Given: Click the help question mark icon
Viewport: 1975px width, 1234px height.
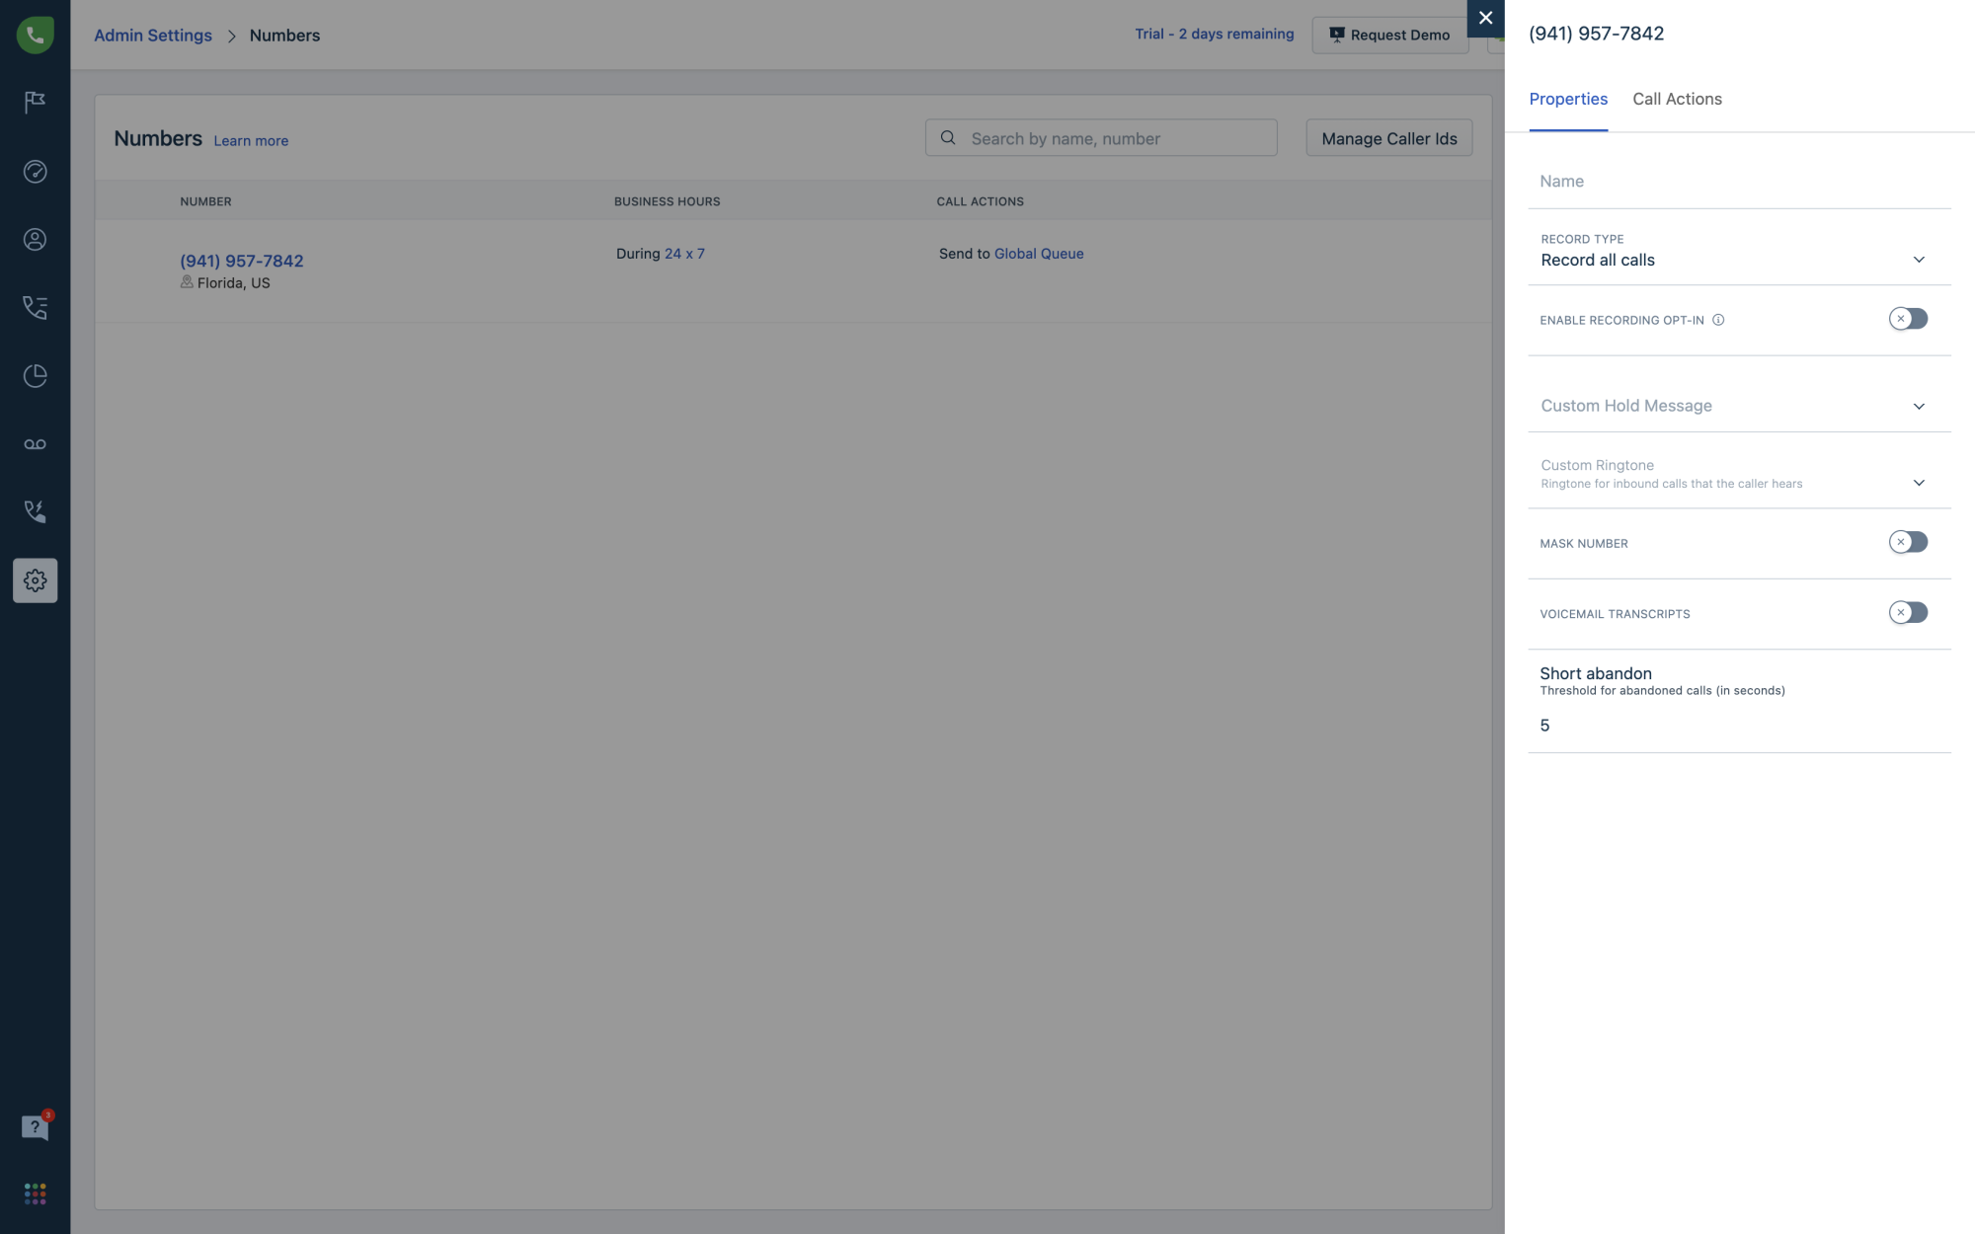Looking at the screenshot, I should [x=35, y=1126].
